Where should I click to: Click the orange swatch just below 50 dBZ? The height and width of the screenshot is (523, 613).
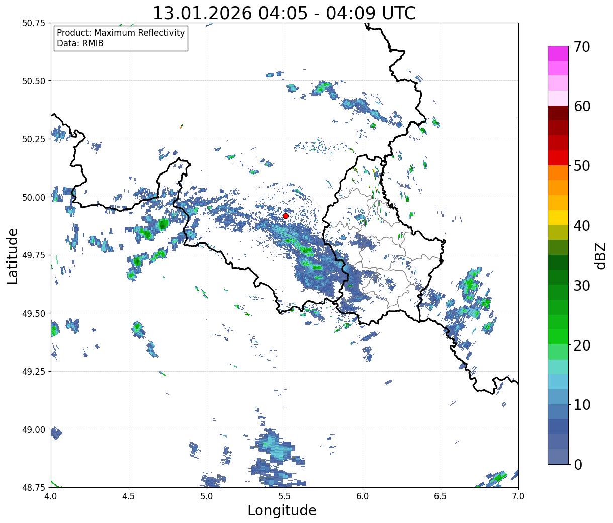coord(558,172)
